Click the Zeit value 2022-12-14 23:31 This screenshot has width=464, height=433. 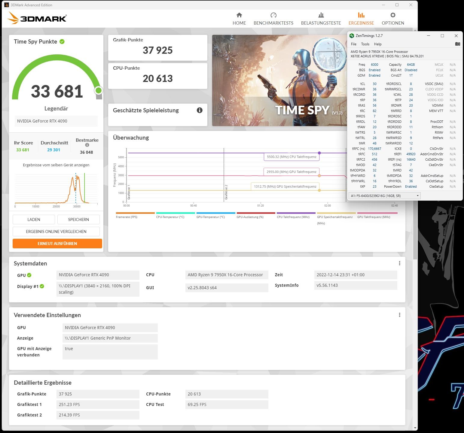pyautogui.click(x=356, y=275)
